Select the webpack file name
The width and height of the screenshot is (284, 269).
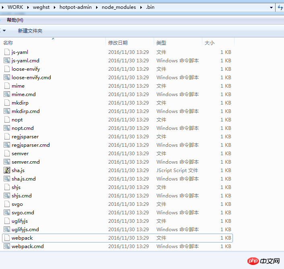22,238
